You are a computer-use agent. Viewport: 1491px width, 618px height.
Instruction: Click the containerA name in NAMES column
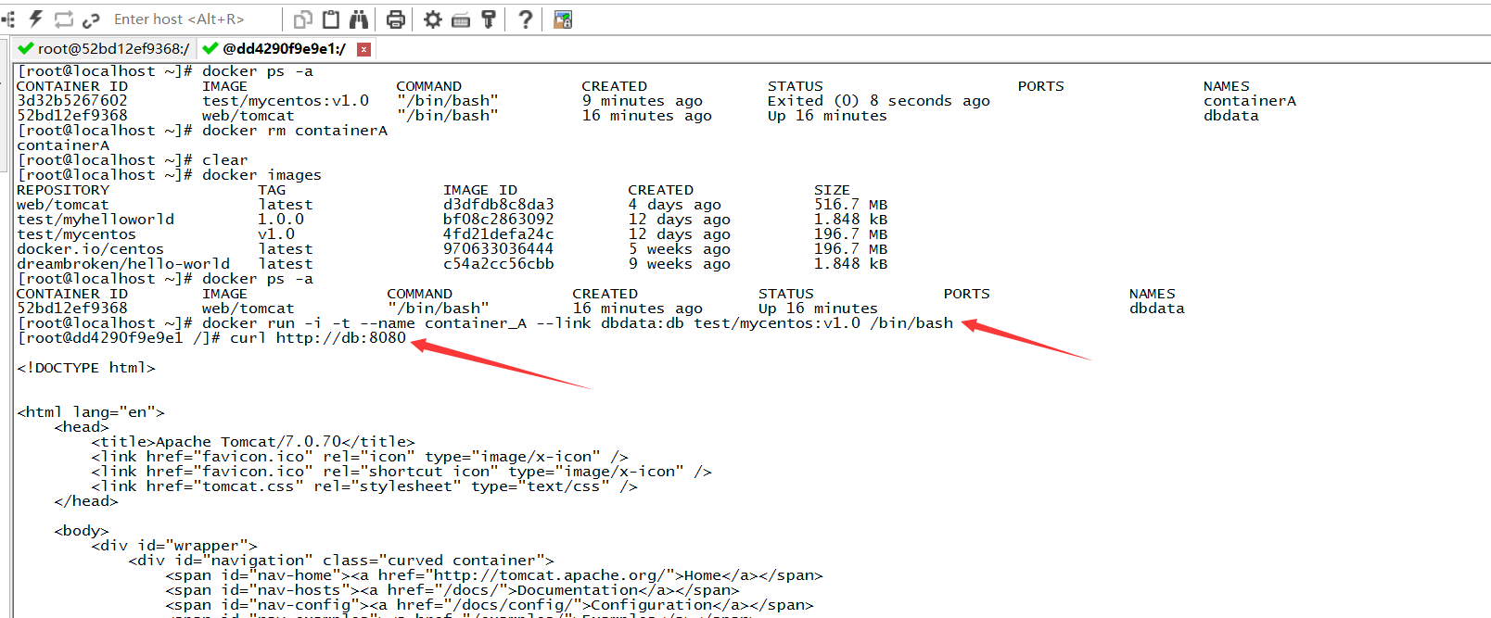click(1250, 101)
